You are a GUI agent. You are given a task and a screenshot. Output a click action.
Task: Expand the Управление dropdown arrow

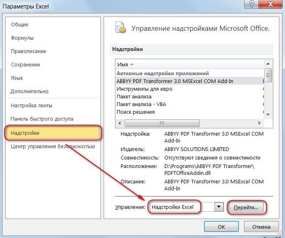pos(219,207)
